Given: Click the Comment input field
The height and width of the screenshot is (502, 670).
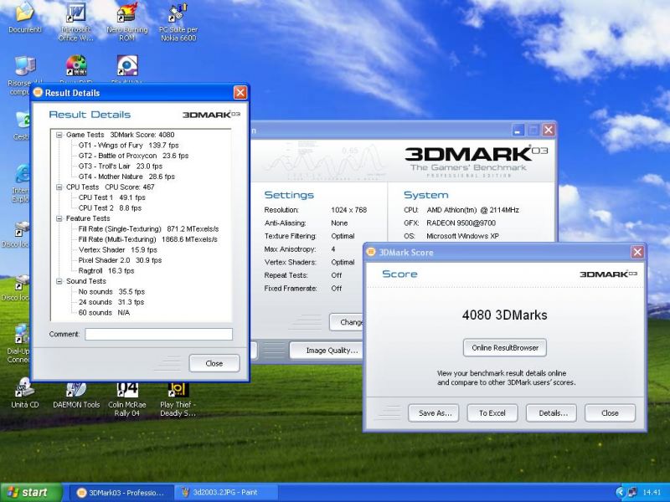Looking at the screenshot, I should pyautogui.click(x=158, y=334).
